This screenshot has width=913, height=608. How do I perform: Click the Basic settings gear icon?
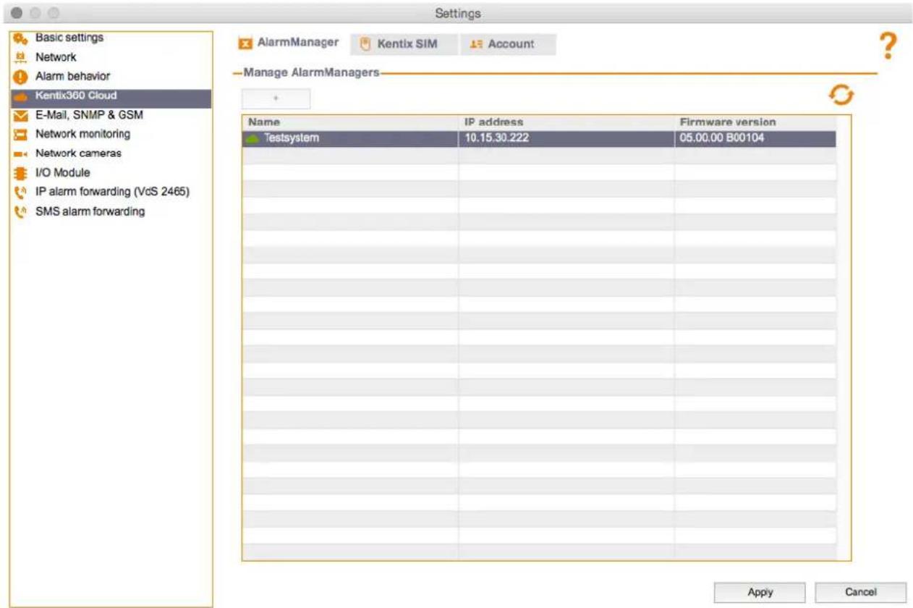tap(20, 38)
